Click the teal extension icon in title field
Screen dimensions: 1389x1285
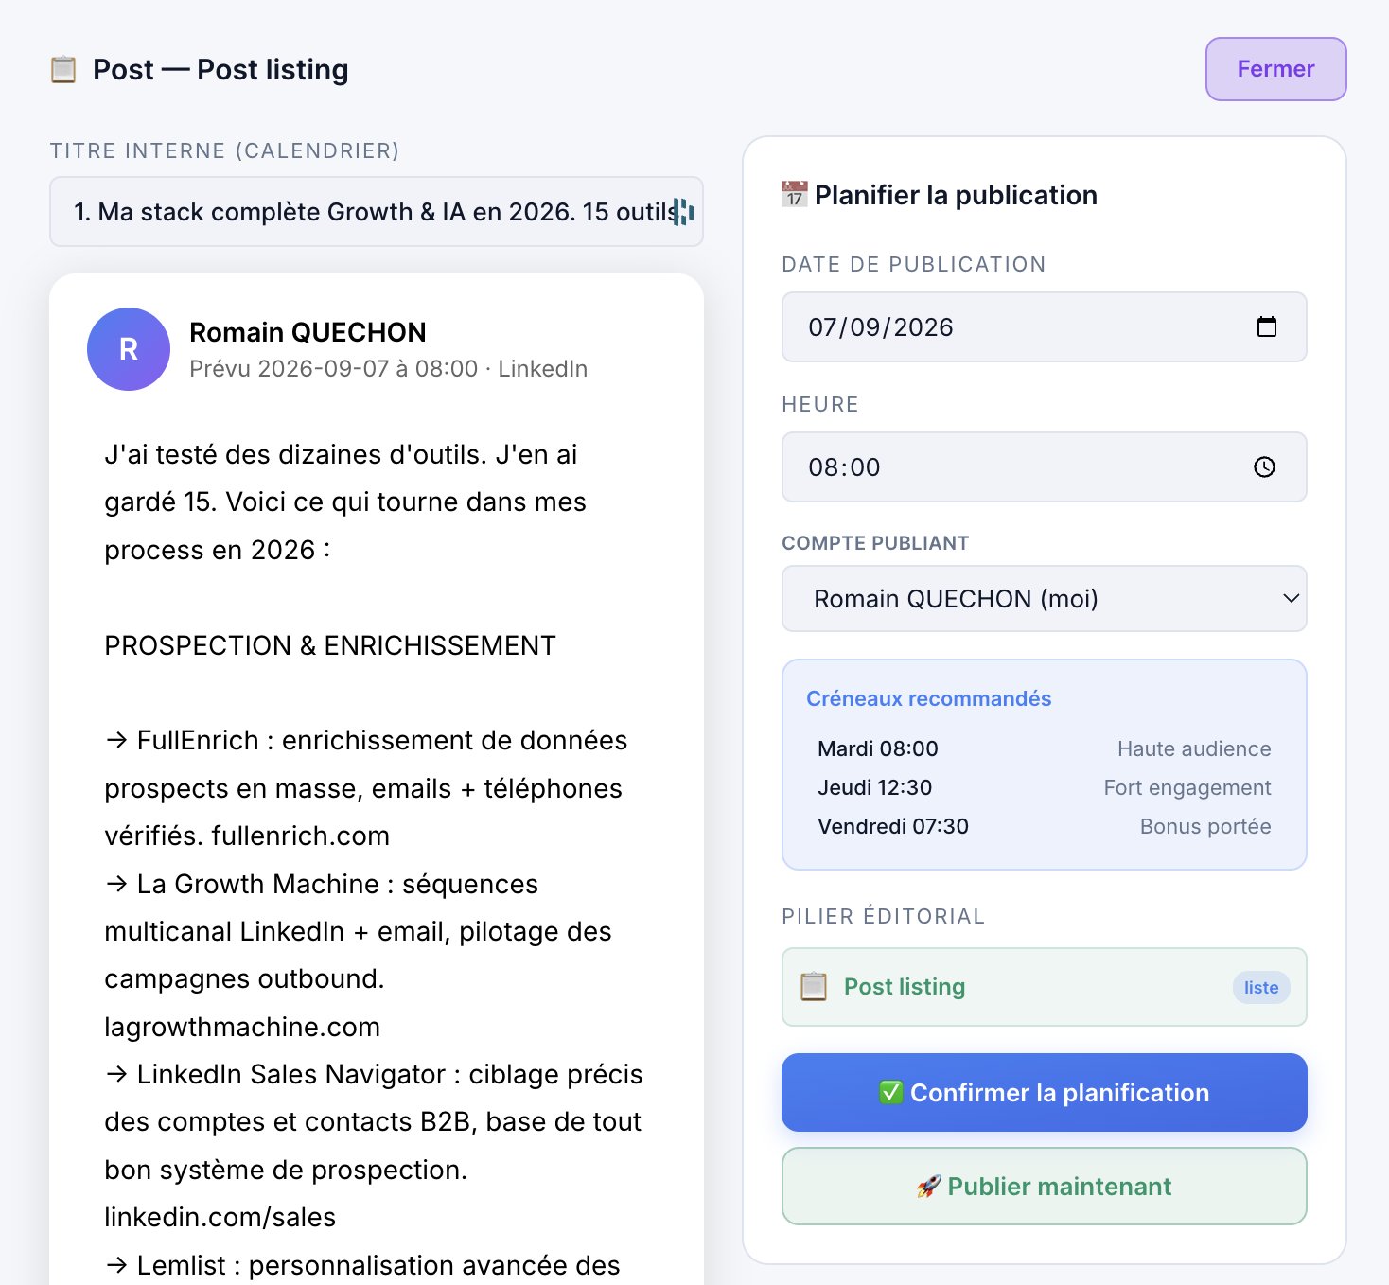pyautogui.click(x=683, y=212)
